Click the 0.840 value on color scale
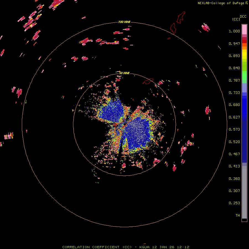The image size is (249, 249). coord(234,68)
